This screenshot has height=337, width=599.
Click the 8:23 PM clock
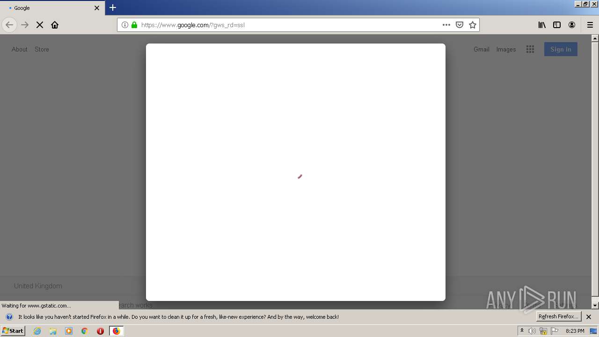[x=575, y=331]
